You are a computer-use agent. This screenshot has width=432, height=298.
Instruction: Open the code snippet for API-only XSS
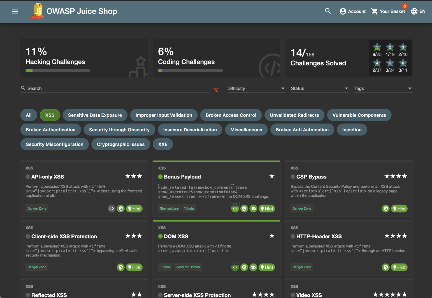point(112,208)
